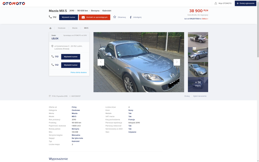Open the Udostępnij link
The image size is (259, 162).
[137, 17]
